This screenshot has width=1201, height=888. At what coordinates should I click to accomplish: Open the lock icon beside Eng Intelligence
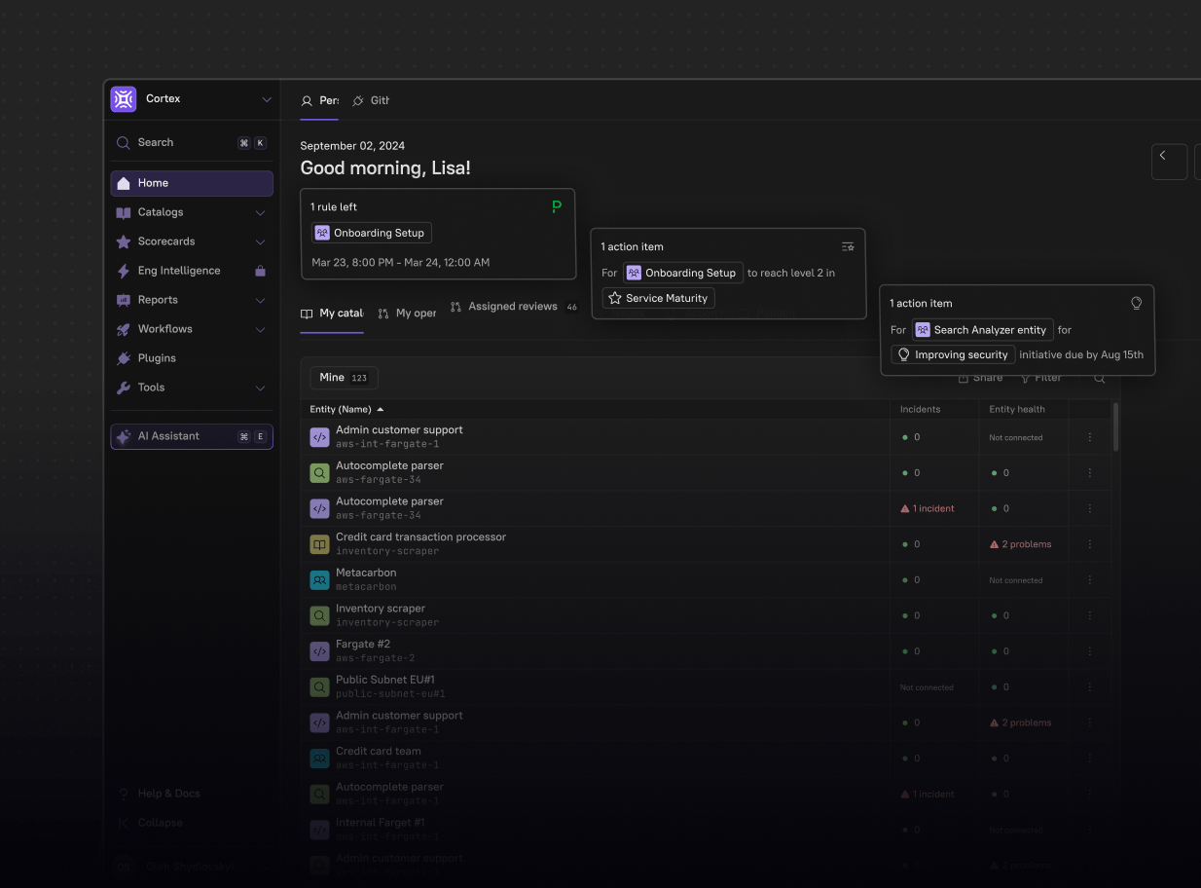pos(260,271)
